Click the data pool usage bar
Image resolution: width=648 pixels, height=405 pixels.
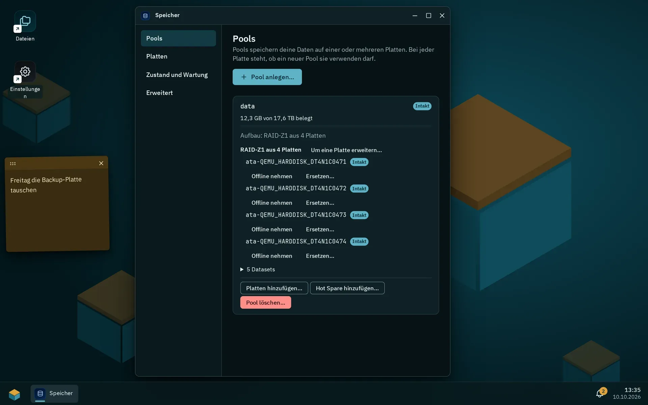click(x=336, y=126)
